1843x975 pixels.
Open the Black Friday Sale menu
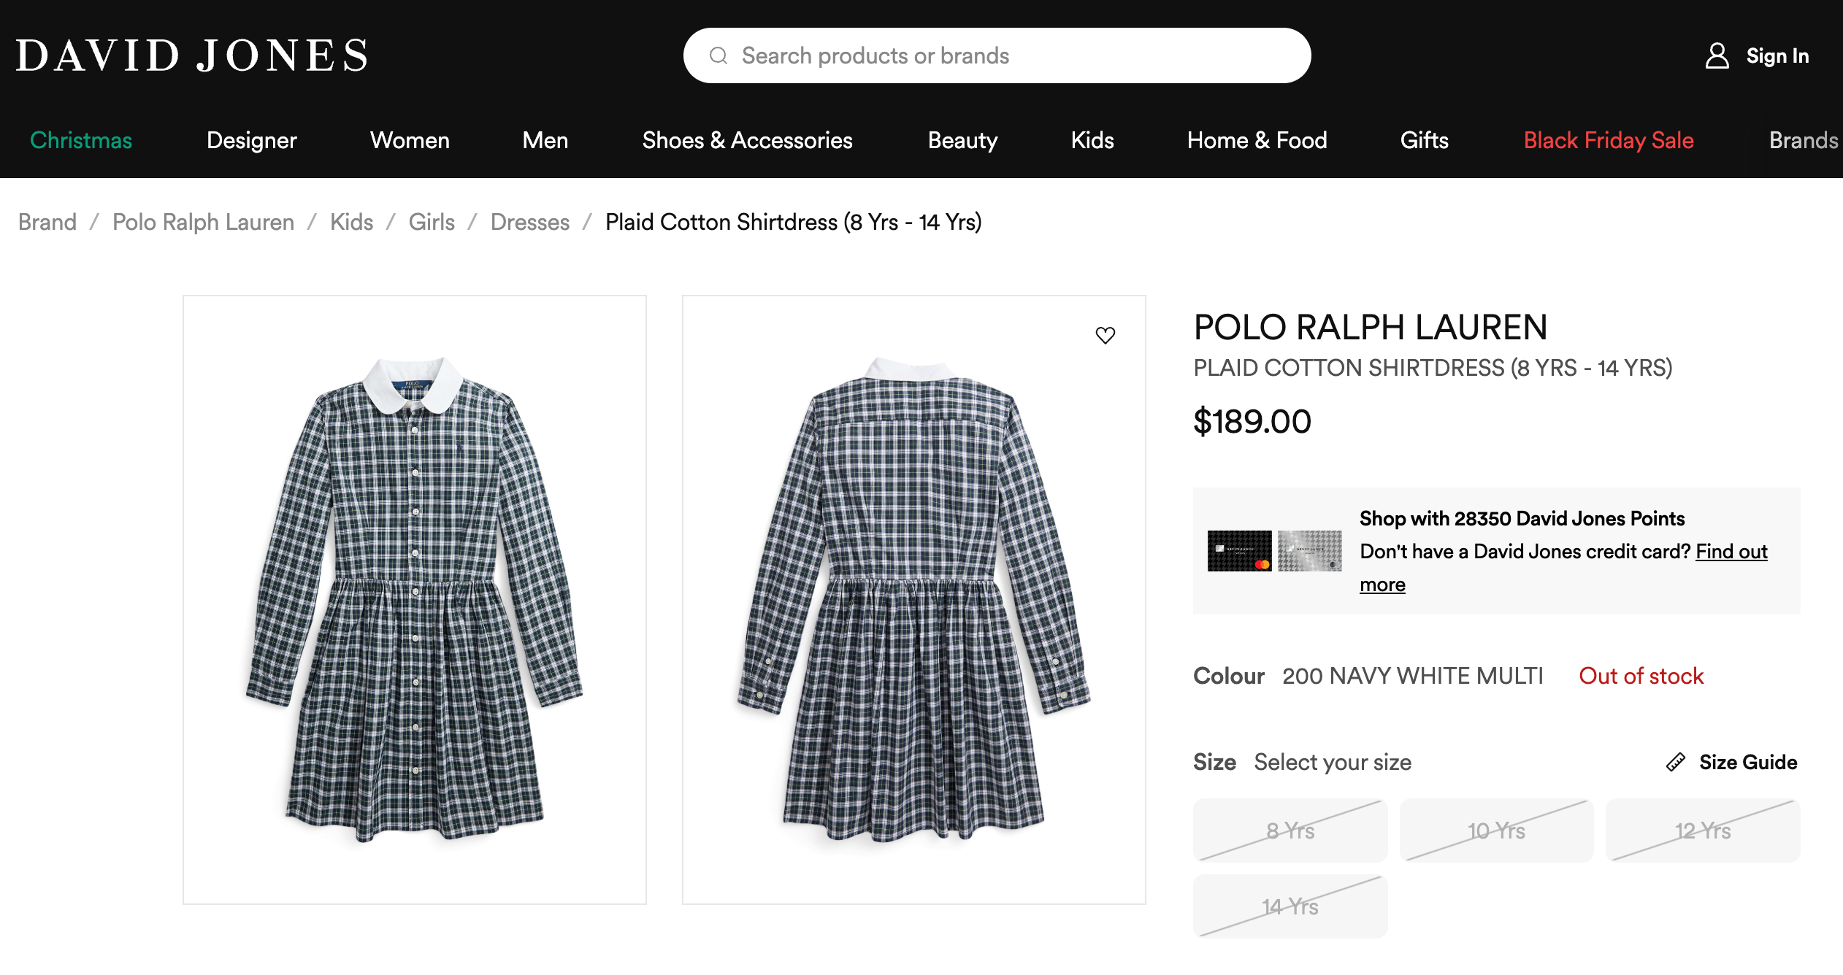1609,140
